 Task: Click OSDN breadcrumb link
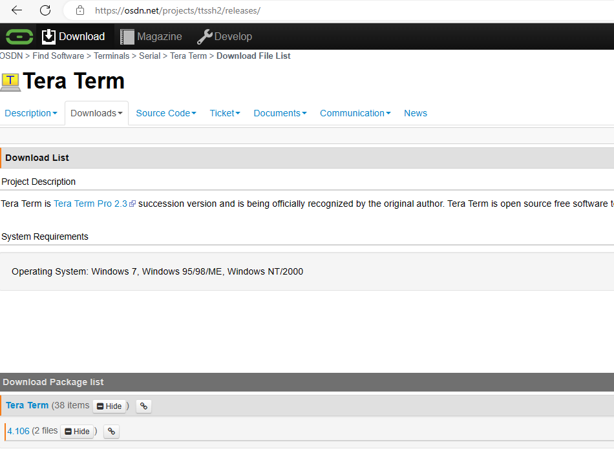pos(12,56)
